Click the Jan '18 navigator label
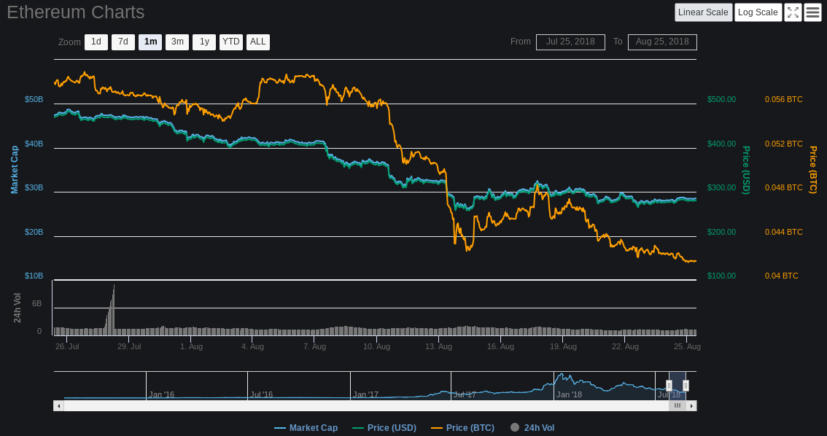The image size is (827, 436). click(569, 394)
